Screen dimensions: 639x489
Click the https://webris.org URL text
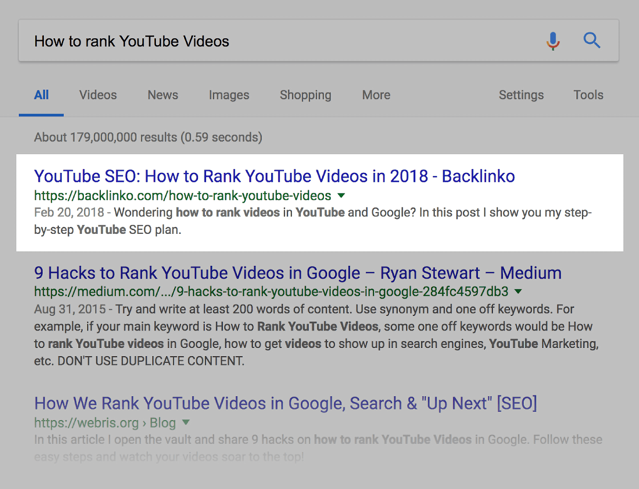point(87,423)
